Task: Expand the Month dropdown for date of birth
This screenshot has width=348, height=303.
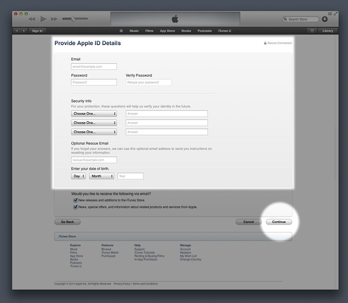Action: [101, 176]
